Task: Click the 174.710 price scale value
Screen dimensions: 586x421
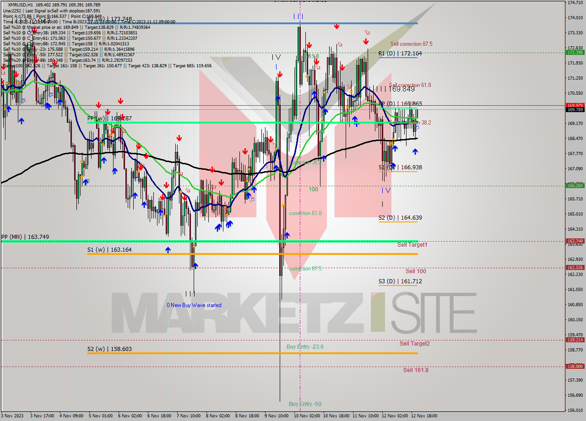Action: (575, 3)
